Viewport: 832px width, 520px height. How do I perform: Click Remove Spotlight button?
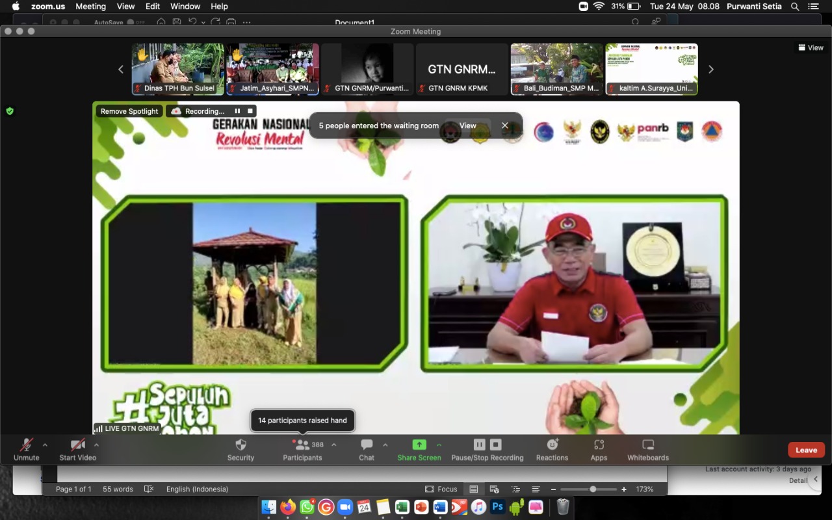pyautogui.click(x=129, y=111)
